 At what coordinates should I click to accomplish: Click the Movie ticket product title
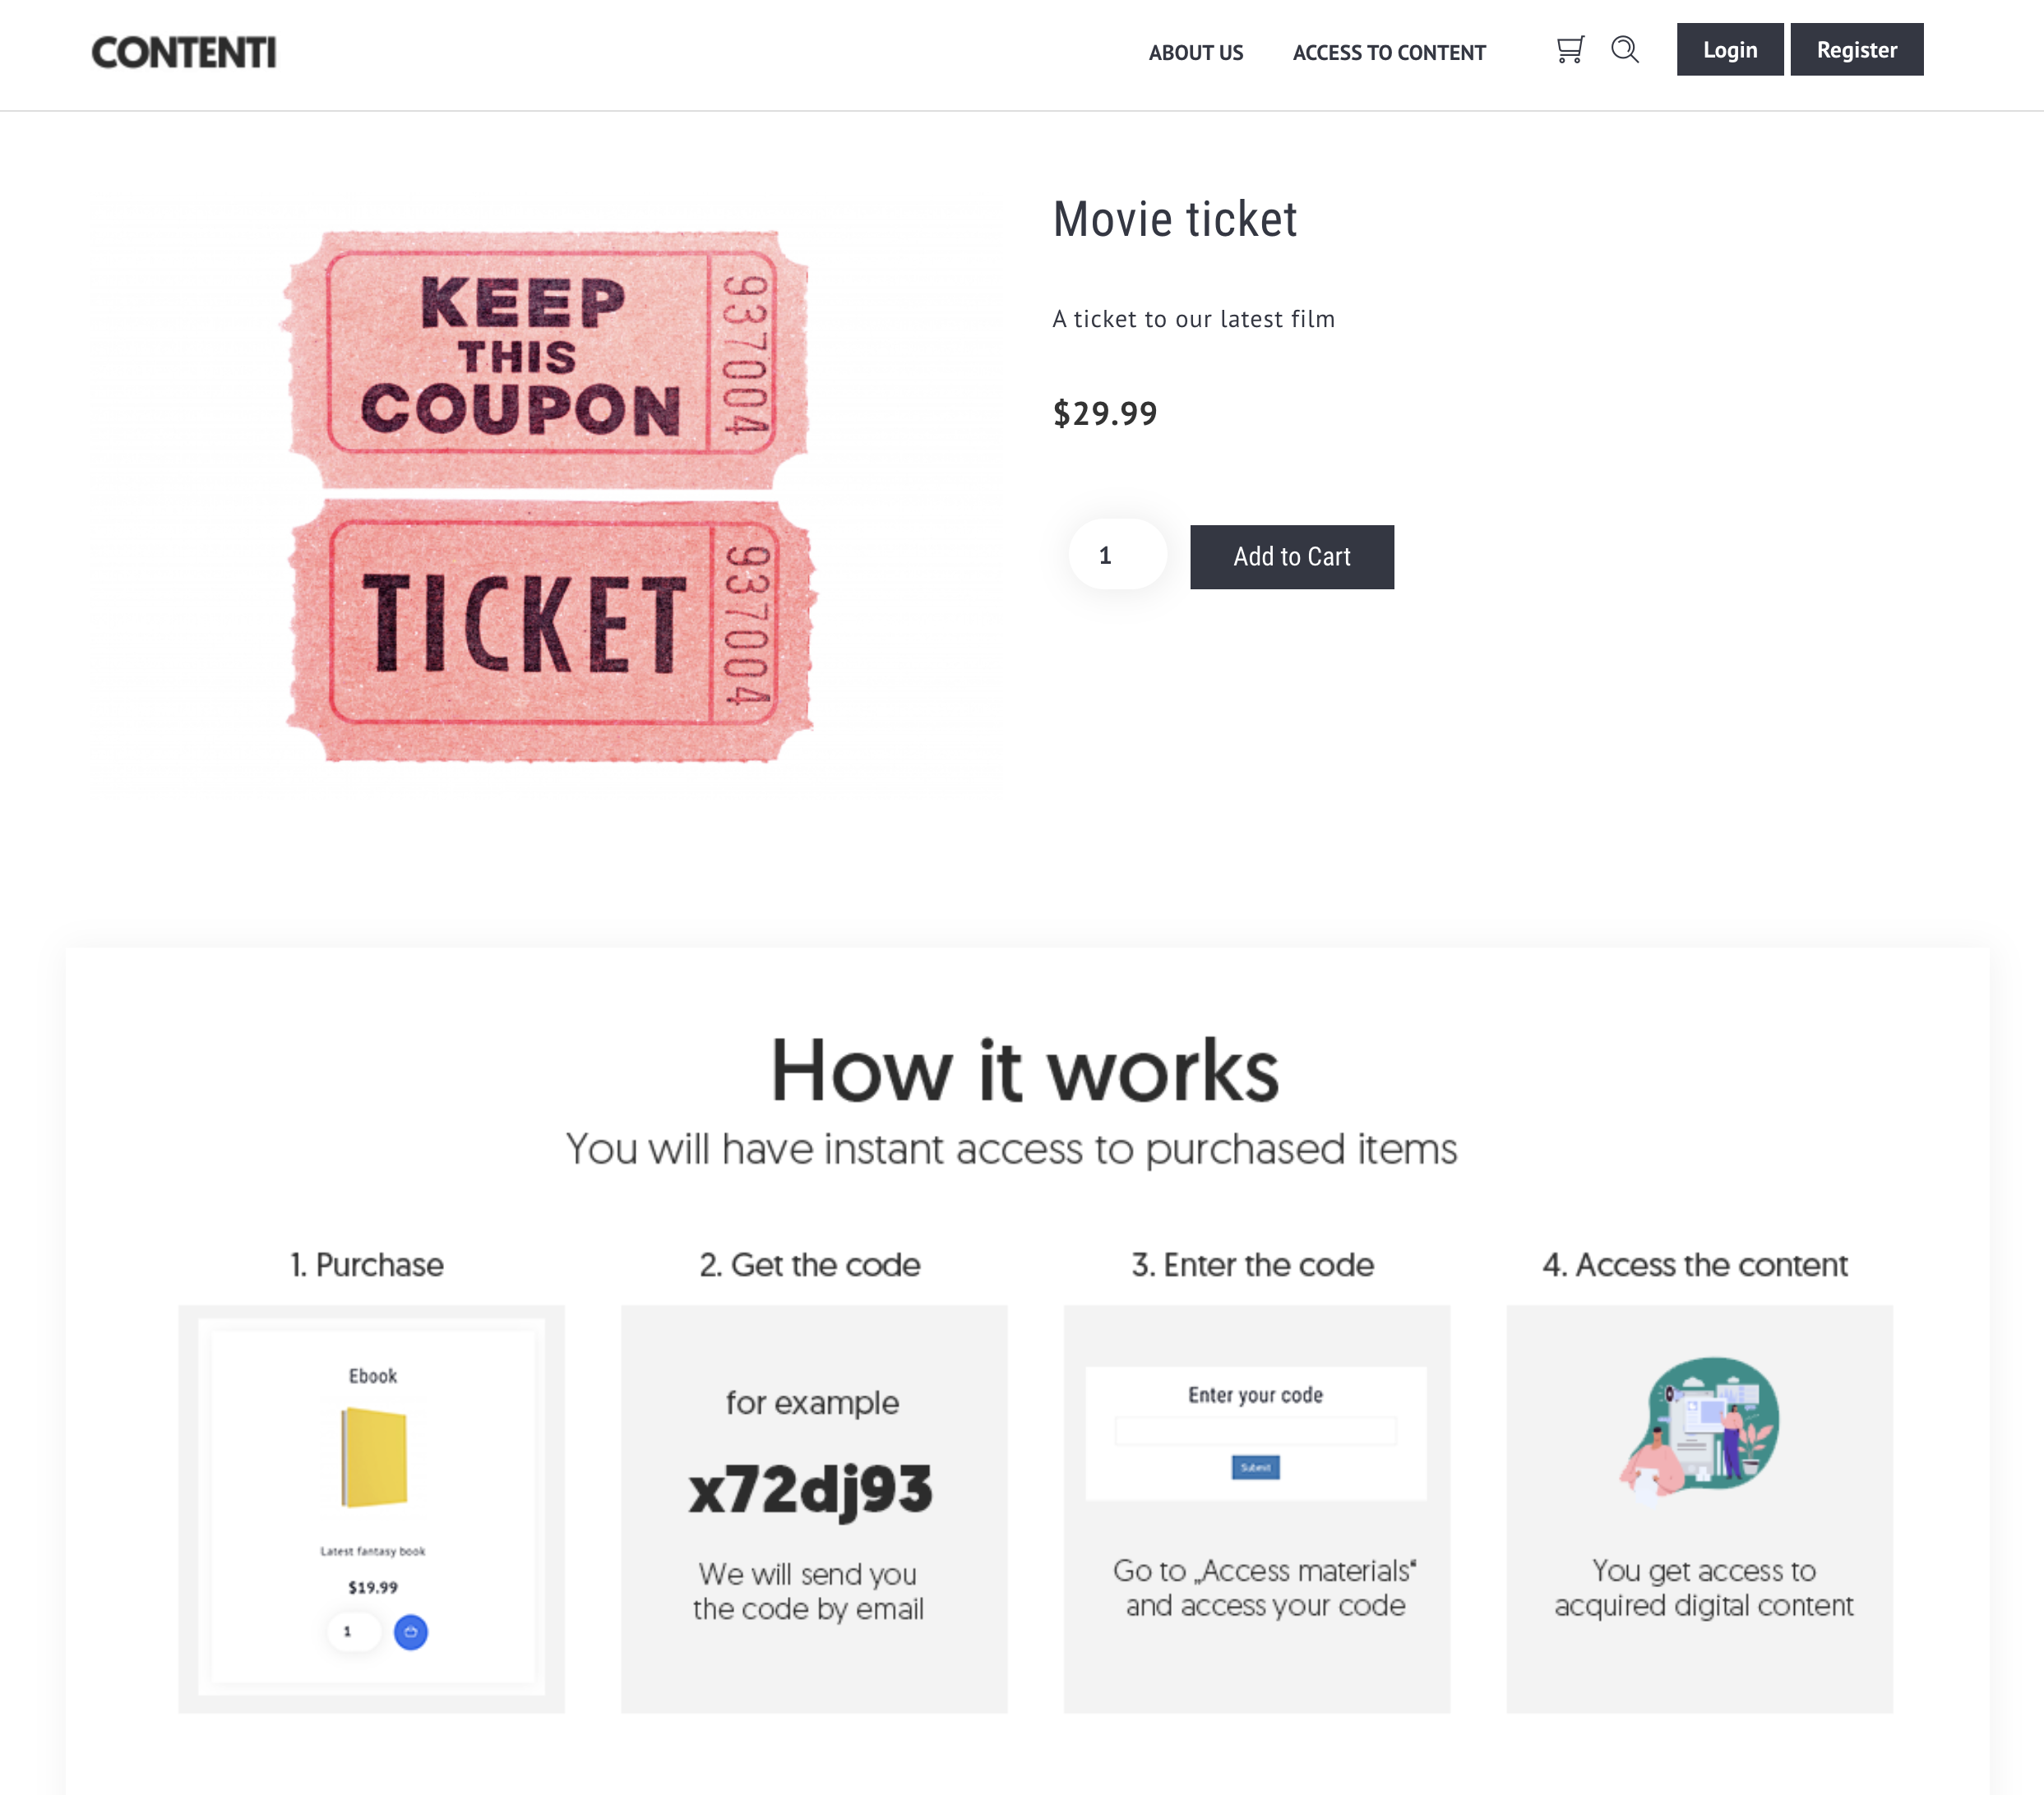click(x=1175, y=220)
